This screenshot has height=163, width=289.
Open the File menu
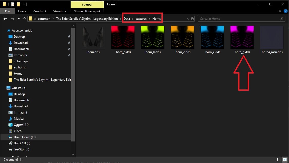(x=7, y=11)
